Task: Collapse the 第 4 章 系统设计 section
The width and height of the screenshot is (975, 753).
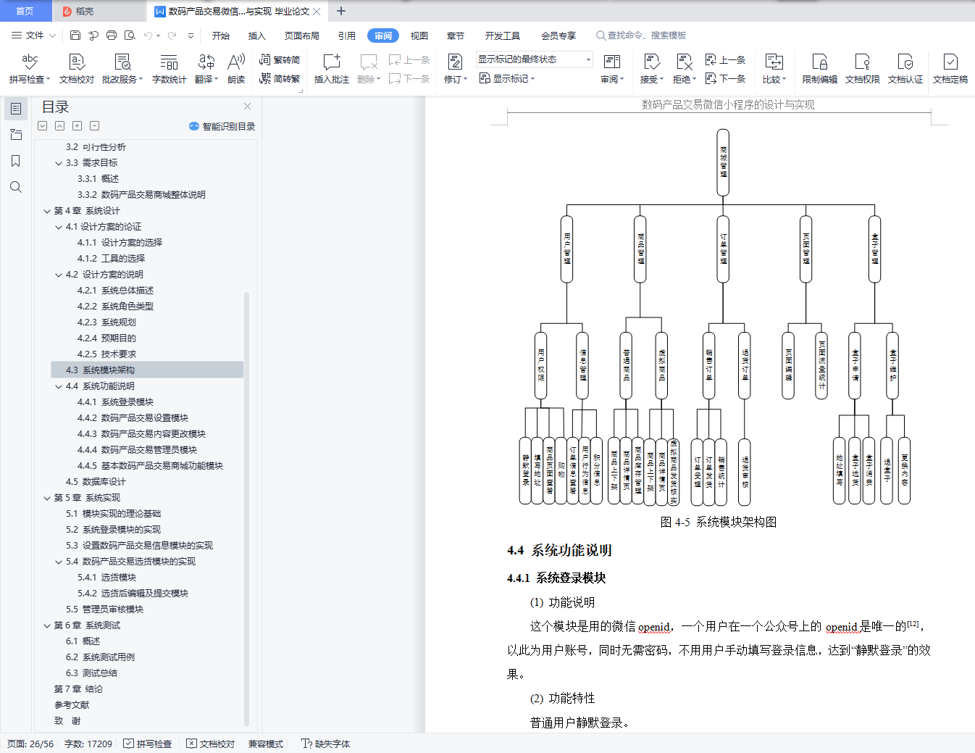Action: pyautogui.click(x=47, y=211)
